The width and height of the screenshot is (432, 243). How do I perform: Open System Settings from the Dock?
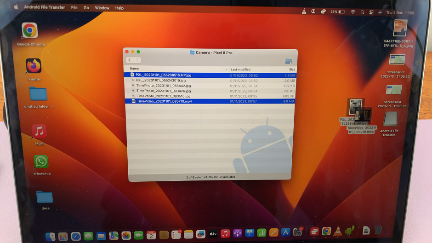pyautogui.click(x=297, y=232)
